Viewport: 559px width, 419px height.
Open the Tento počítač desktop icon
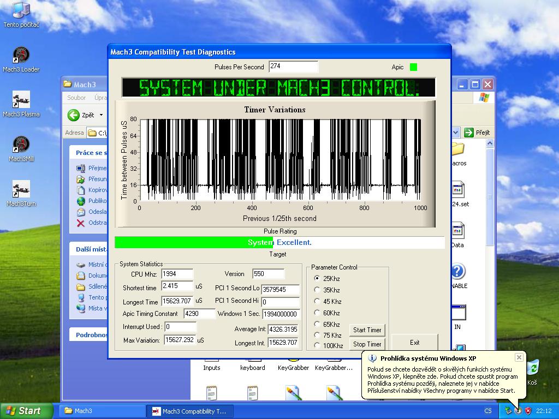click(21, 11)
